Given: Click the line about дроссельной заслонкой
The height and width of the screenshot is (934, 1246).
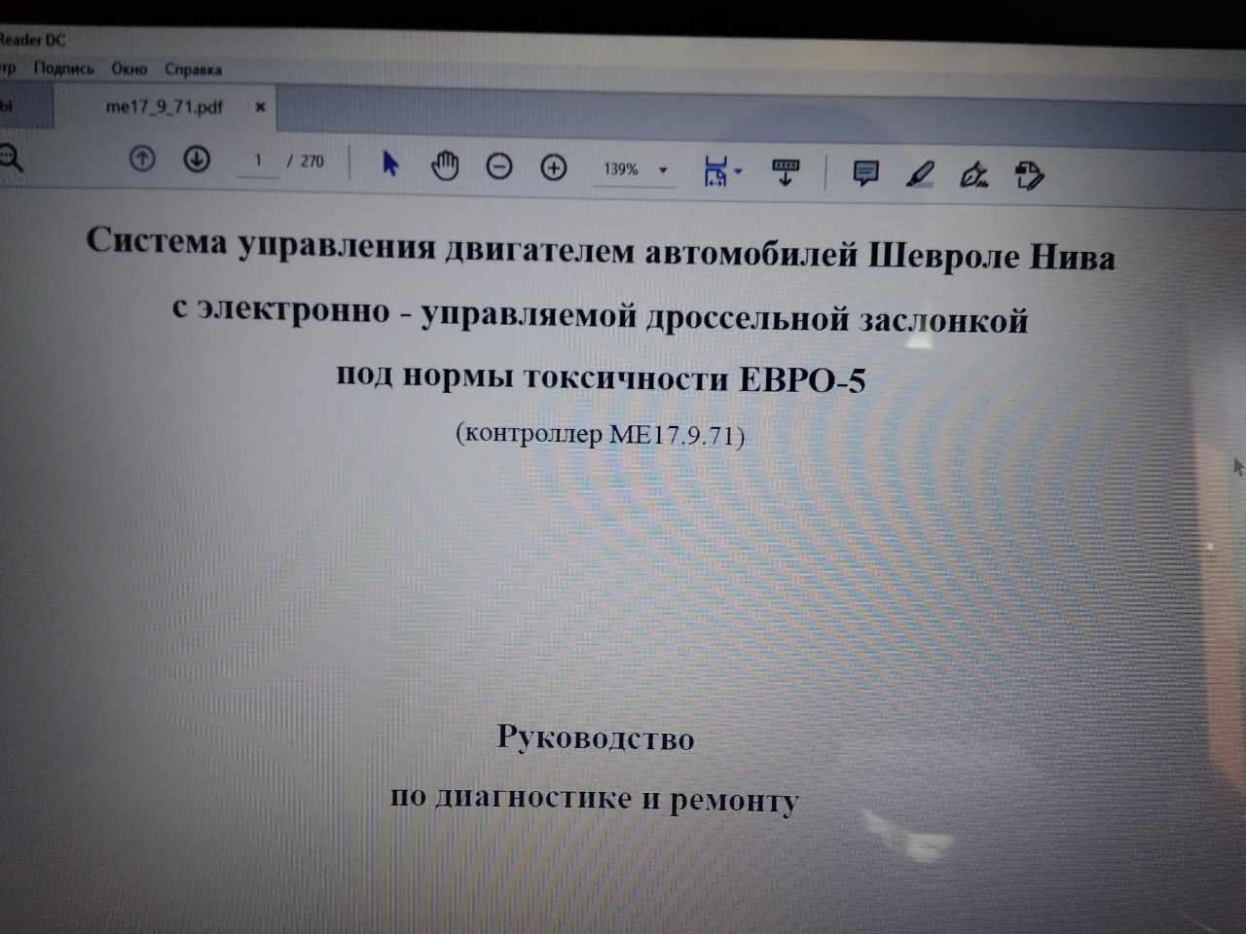Looking at the screenshot, I should (601, 314).
